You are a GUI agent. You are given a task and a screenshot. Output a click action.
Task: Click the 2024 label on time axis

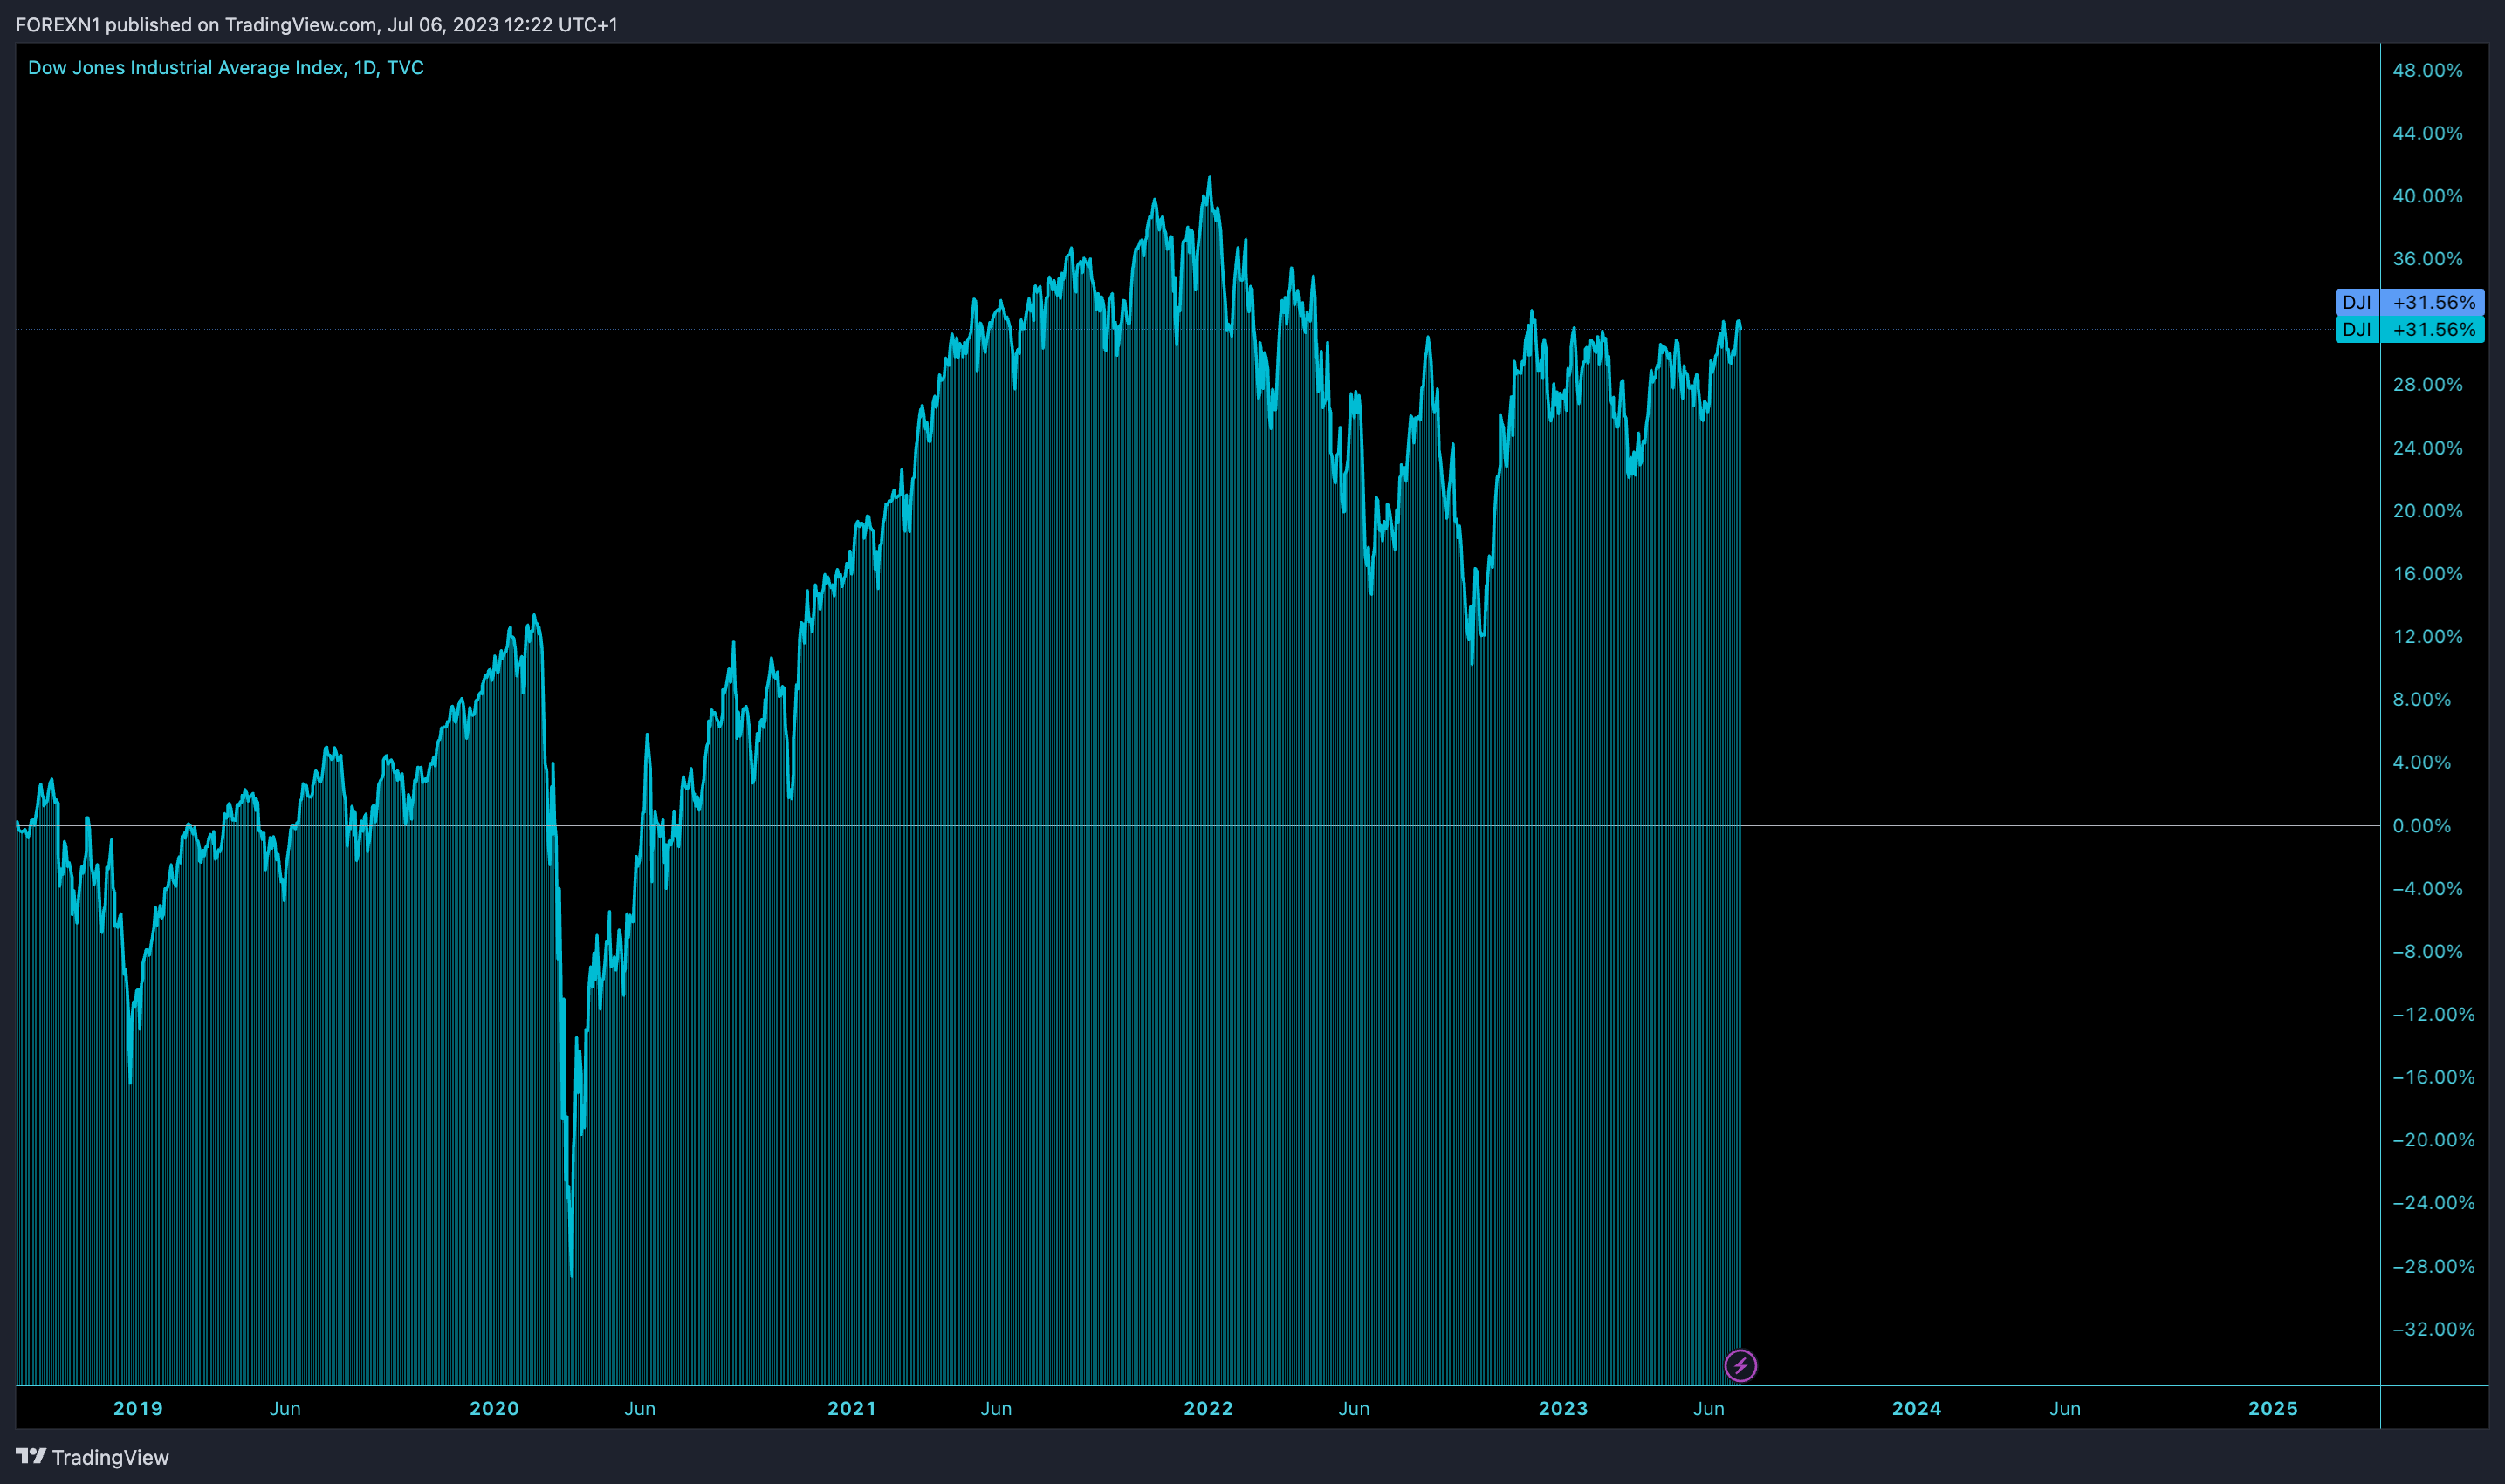click(1917, 1408)
